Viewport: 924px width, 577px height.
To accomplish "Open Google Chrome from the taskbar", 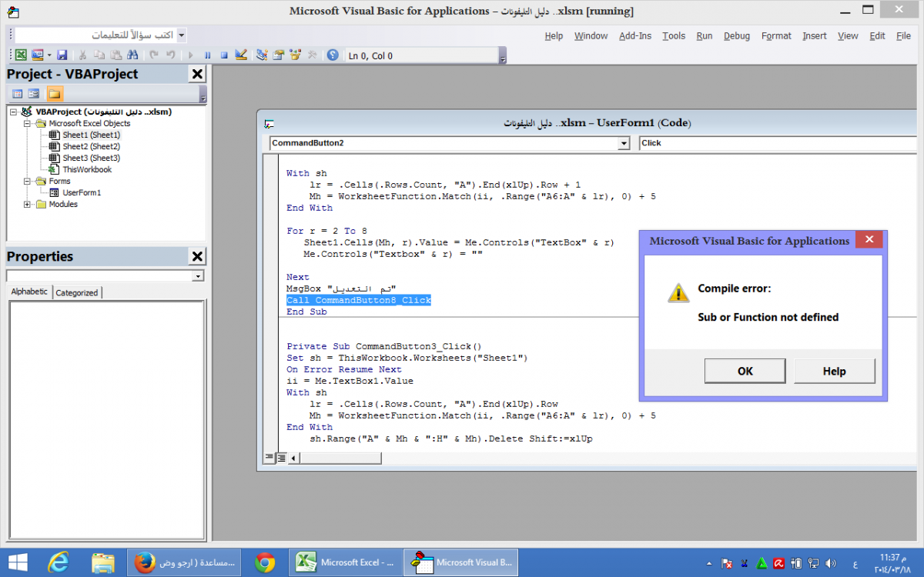I will pos(265,563).
